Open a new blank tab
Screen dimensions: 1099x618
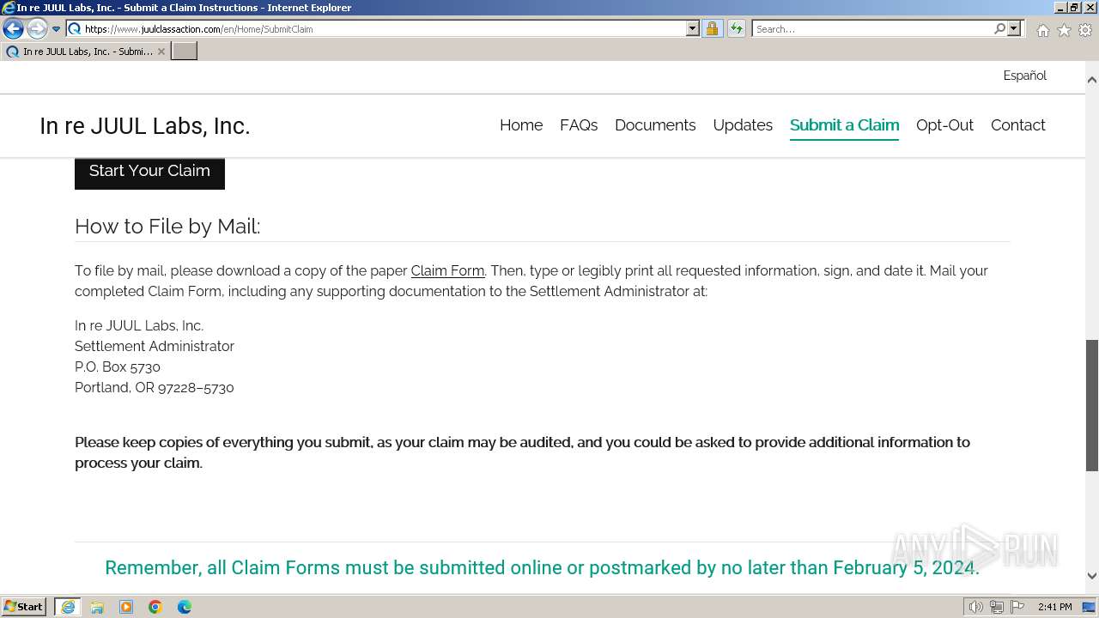pos(185,51)
